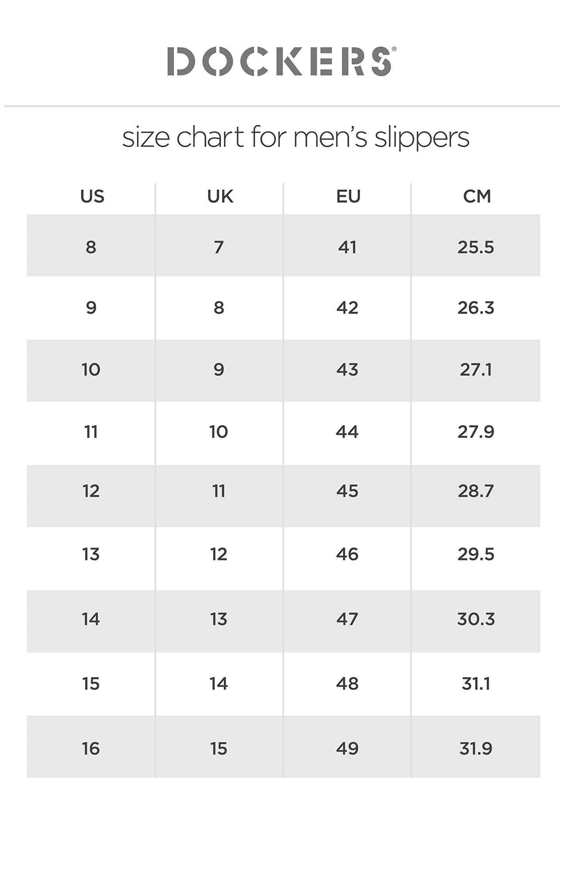Select US size 16 in the last row
Image resolution: width=564 pixels, height=880 pixels.
(x=91, y=748)
